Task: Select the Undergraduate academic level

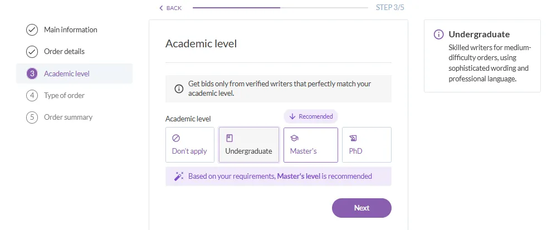Action: coord(249,145)
